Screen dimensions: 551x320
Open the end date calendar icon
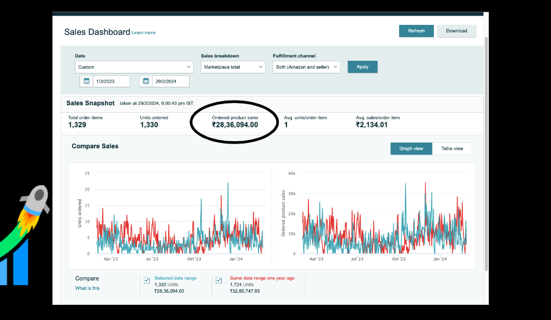(x=146, y=82)
